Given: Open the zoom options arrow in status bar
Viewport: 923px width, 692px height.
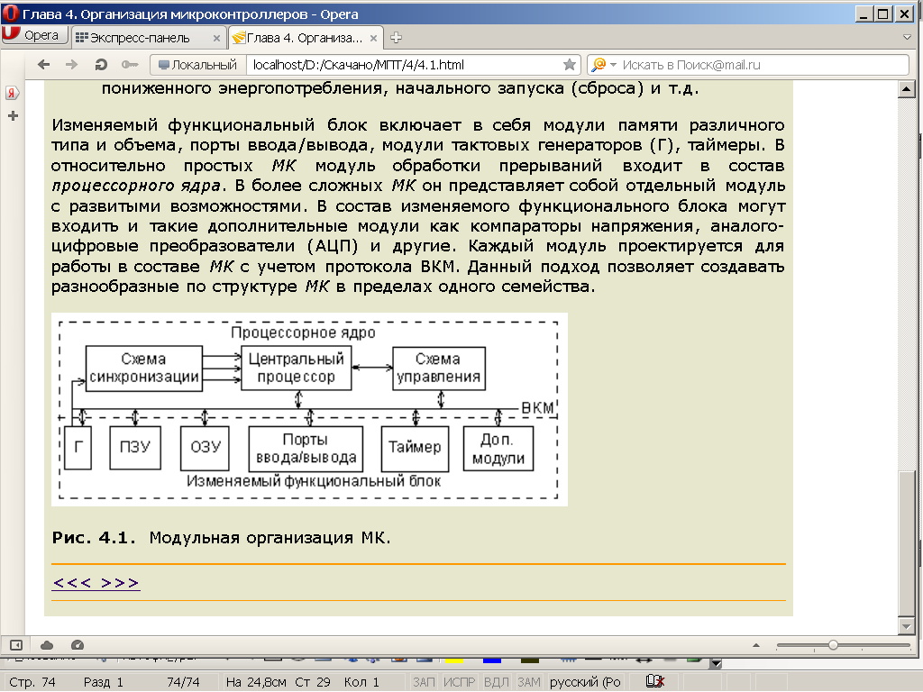Looking at the screenshot, I should 756,645.
